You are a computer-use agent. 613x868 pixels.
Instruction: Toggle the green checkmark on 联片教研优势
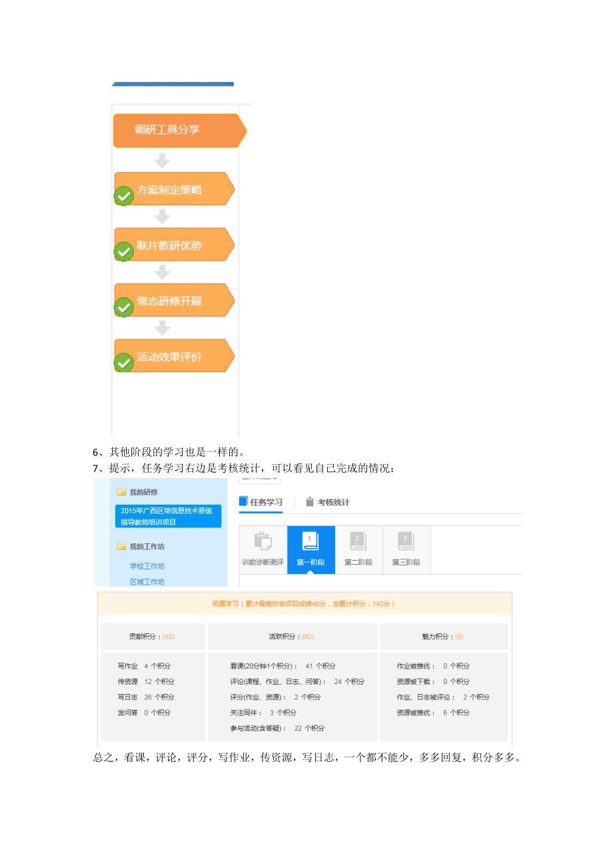(x=123, y=252)
